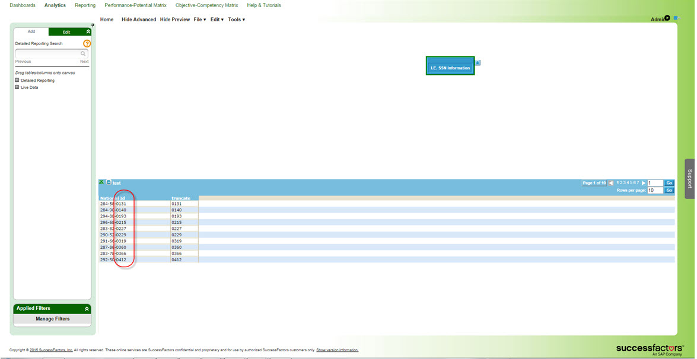Open the Tools dropdown menu

tap(237, 20)
